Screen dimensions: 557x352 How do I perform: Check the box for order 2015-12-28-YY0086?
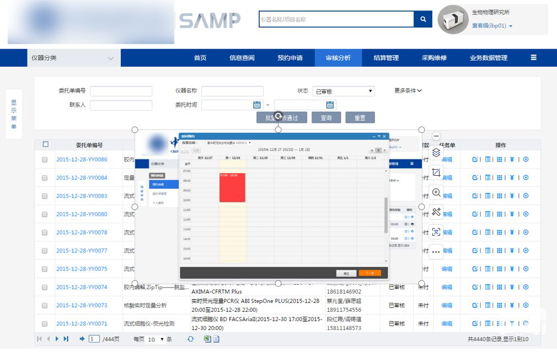coord(45,160)
